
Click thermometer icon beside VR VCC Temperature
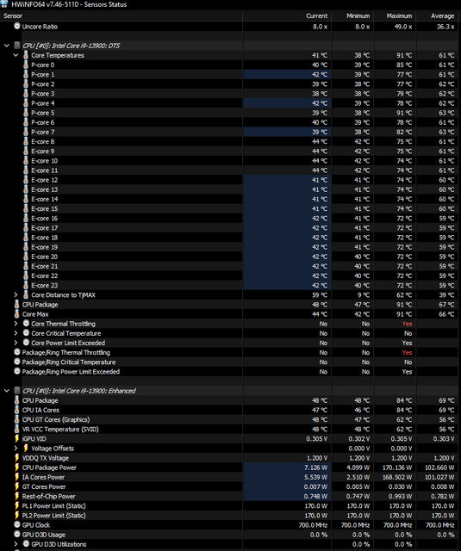pos(17,429)
